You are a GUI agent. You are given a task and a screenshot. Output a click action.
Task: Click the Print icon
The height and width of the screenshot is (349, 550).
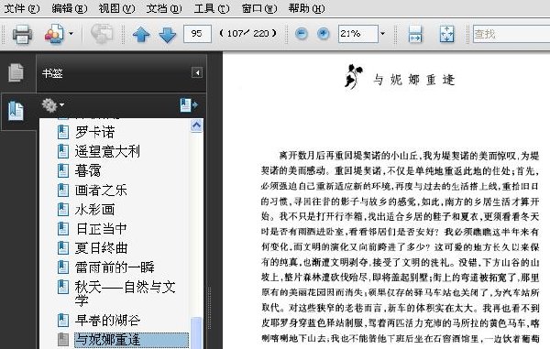click(22, 34)
